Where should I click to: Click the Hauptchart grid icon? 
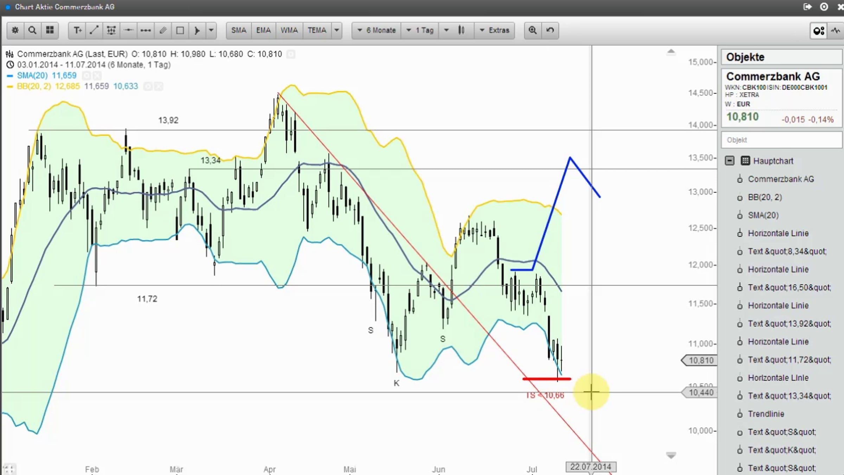coord(745,161)
